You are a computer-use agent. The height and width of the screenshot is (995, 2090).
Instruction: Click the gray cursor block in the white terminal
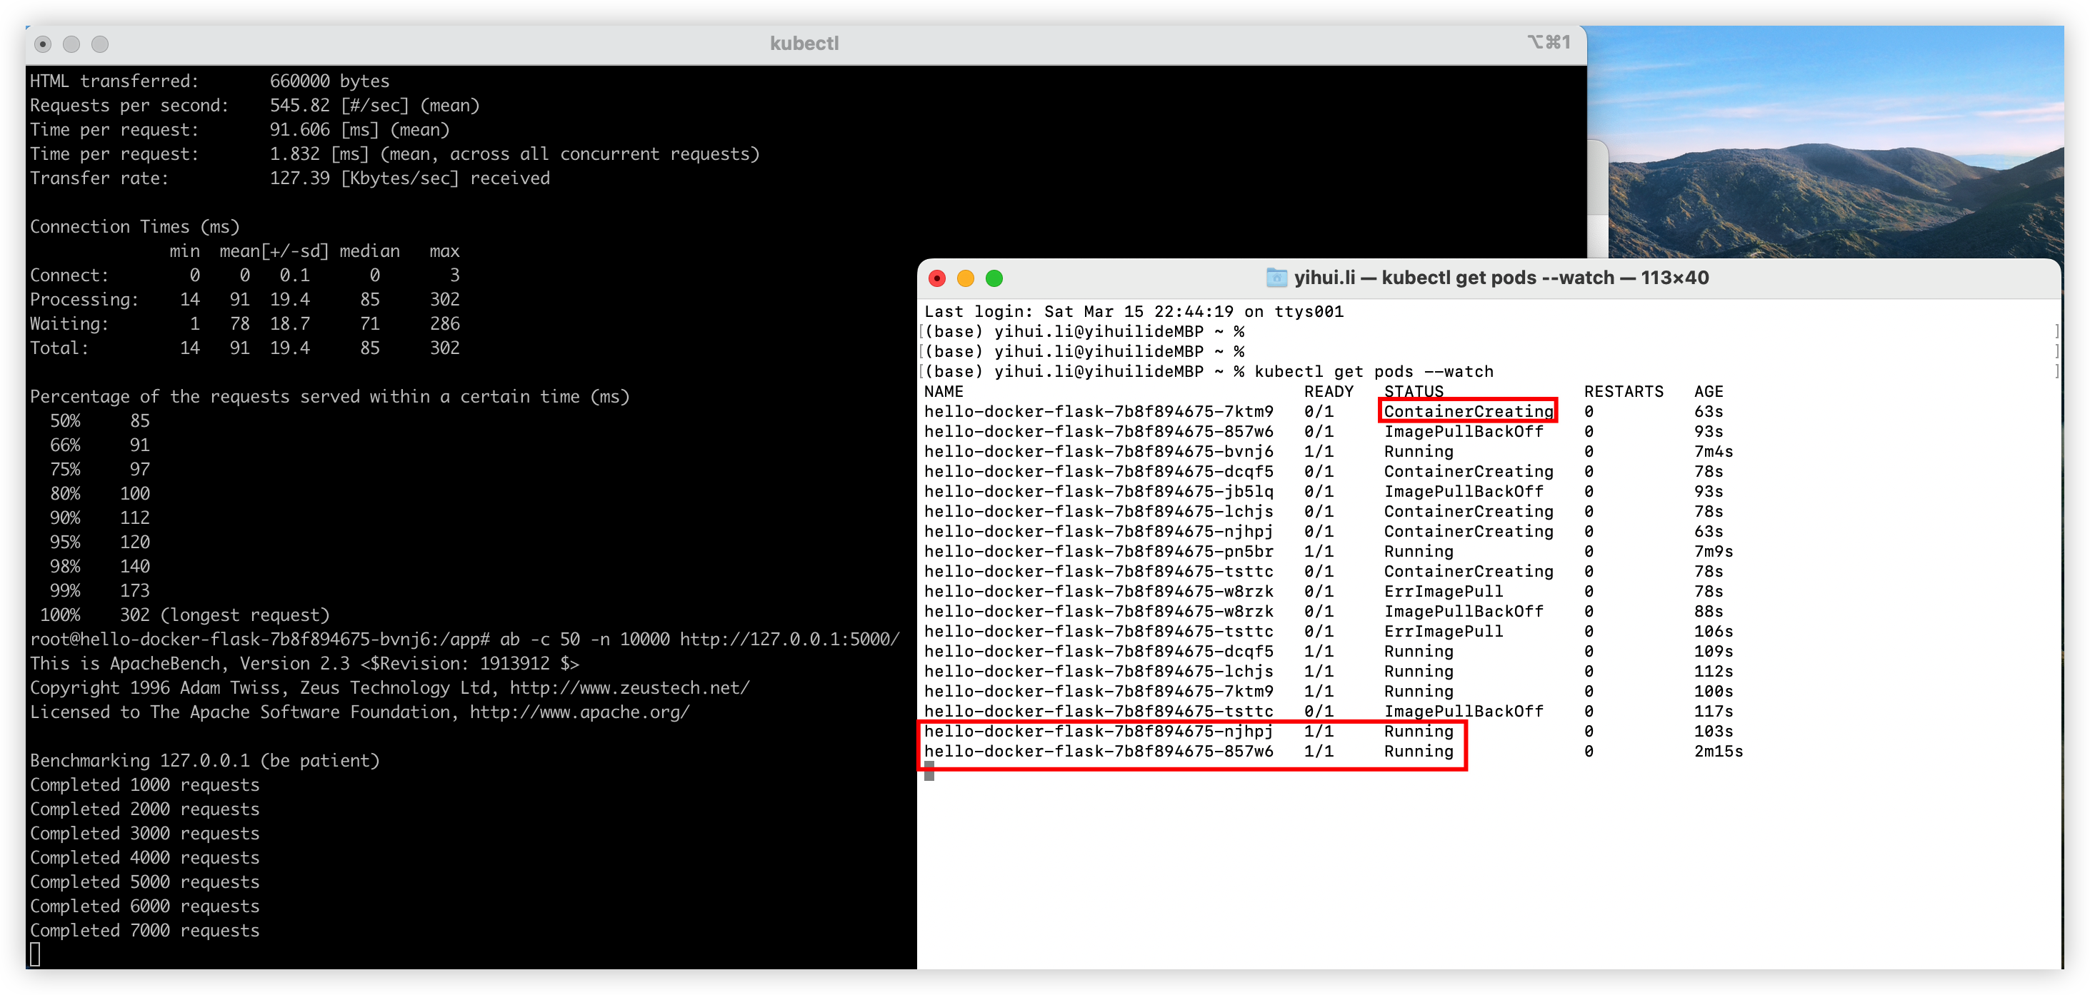tap(929, 772)
